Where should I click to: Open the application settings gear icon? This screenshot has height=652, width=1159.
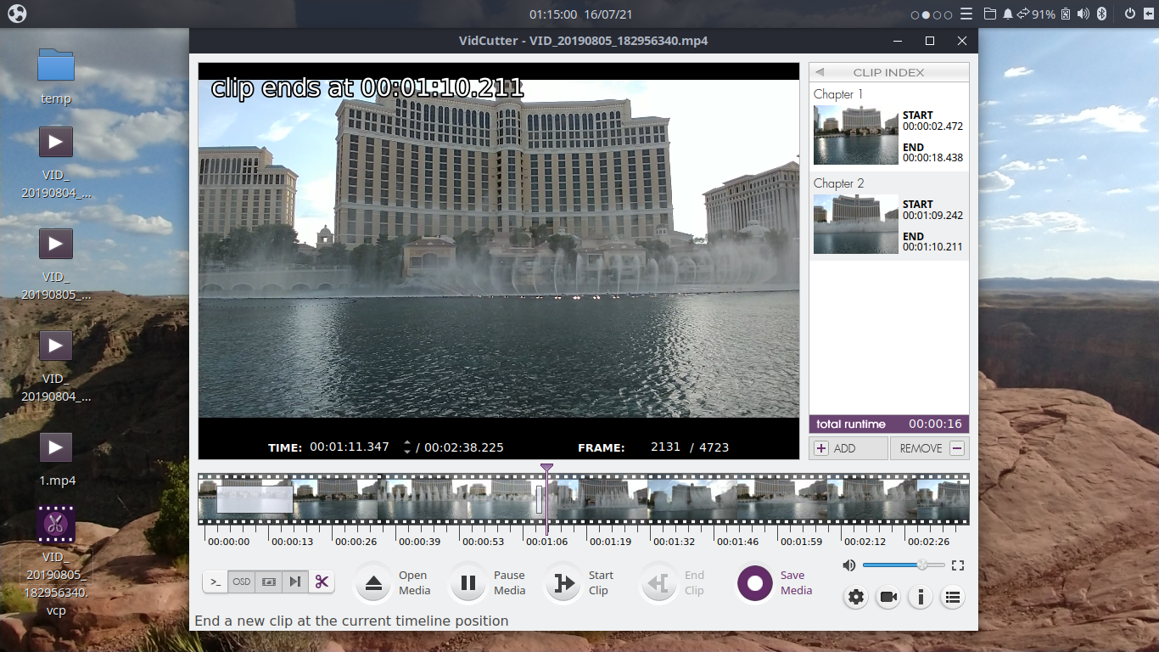[x=855, y=597]
